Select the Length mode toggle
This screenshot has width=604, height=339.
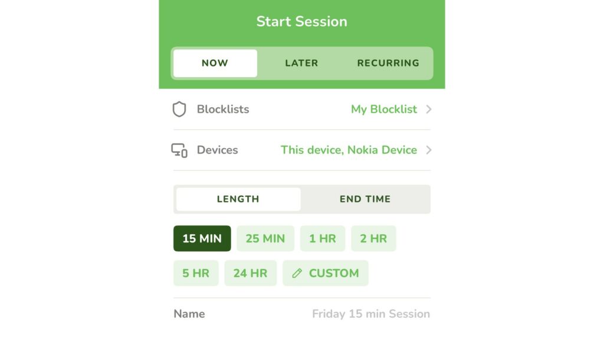tap(238, 199)
